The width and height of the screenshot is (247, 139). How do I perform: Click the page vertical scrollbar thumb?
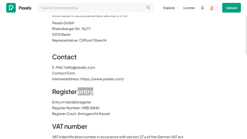pyautogui.click(x=246, y=36)
